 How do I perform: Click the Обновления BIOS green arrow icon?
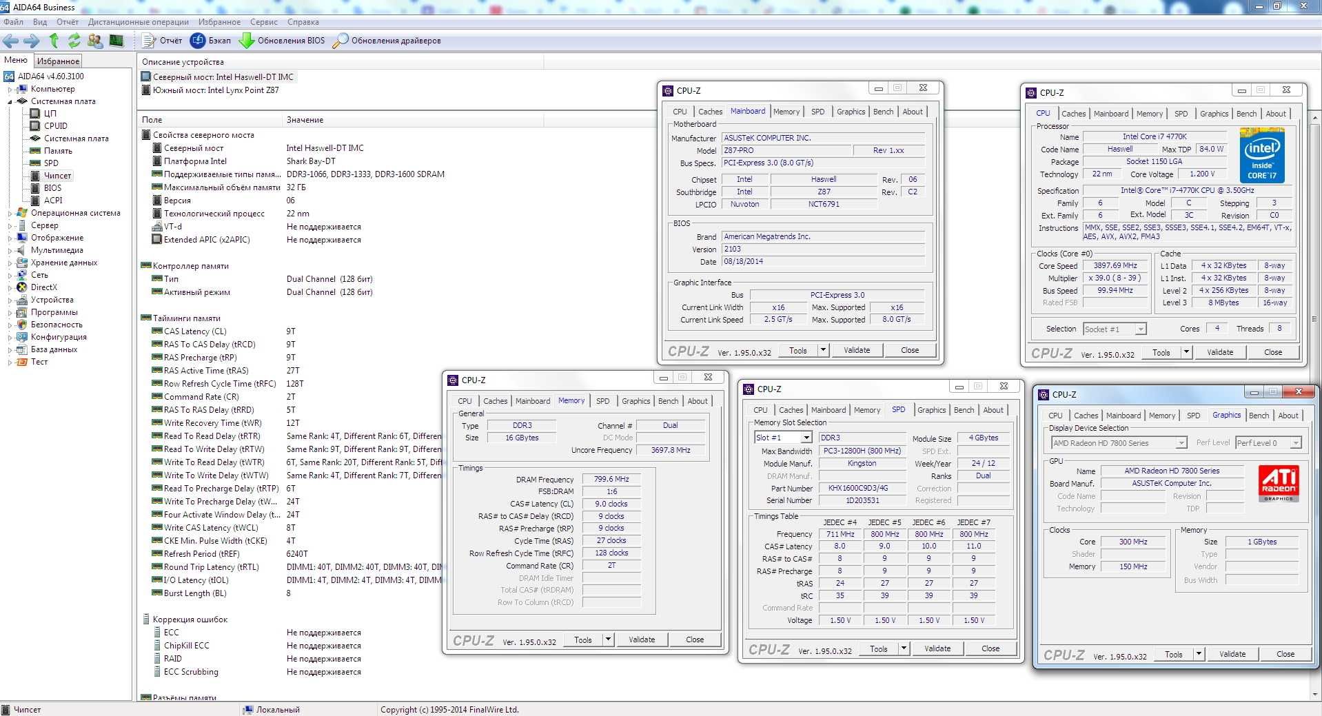[246, 41]
